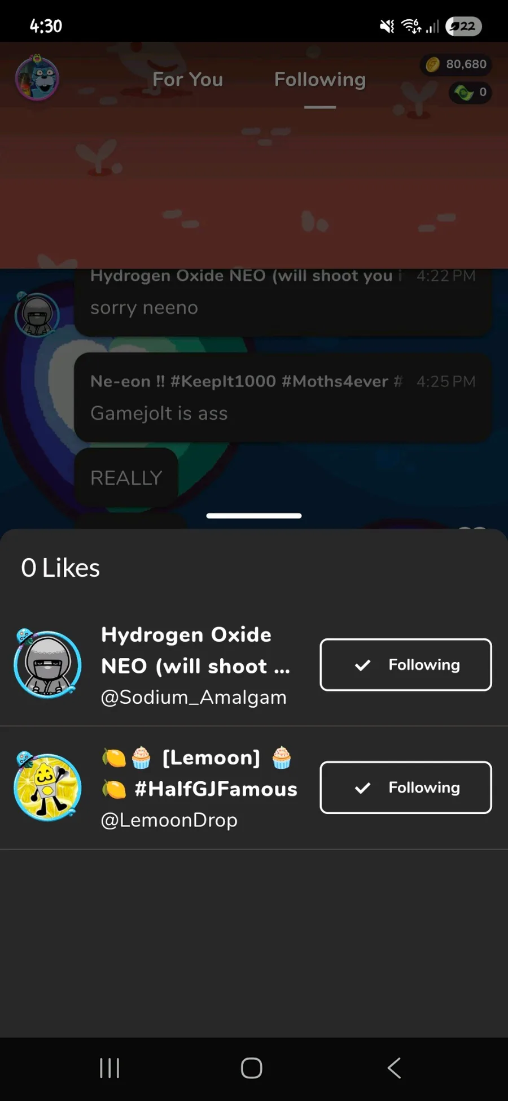Tap Hydrogen Oxide's avatar beside 'sorry neeno'
The height and width of the screenshot is (1101, 508).
click(x=37, y=314)
